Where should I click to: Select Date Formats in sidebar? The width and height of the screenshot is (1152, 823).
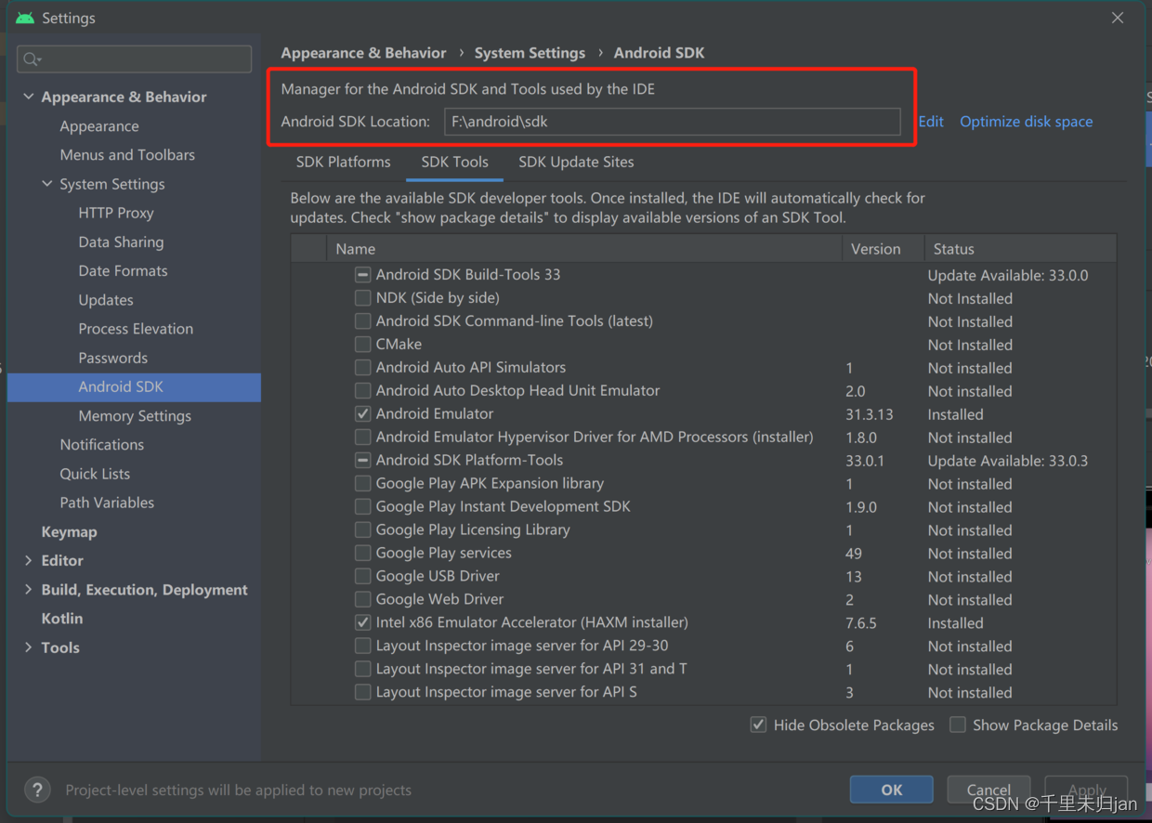(x=123, y=271)
